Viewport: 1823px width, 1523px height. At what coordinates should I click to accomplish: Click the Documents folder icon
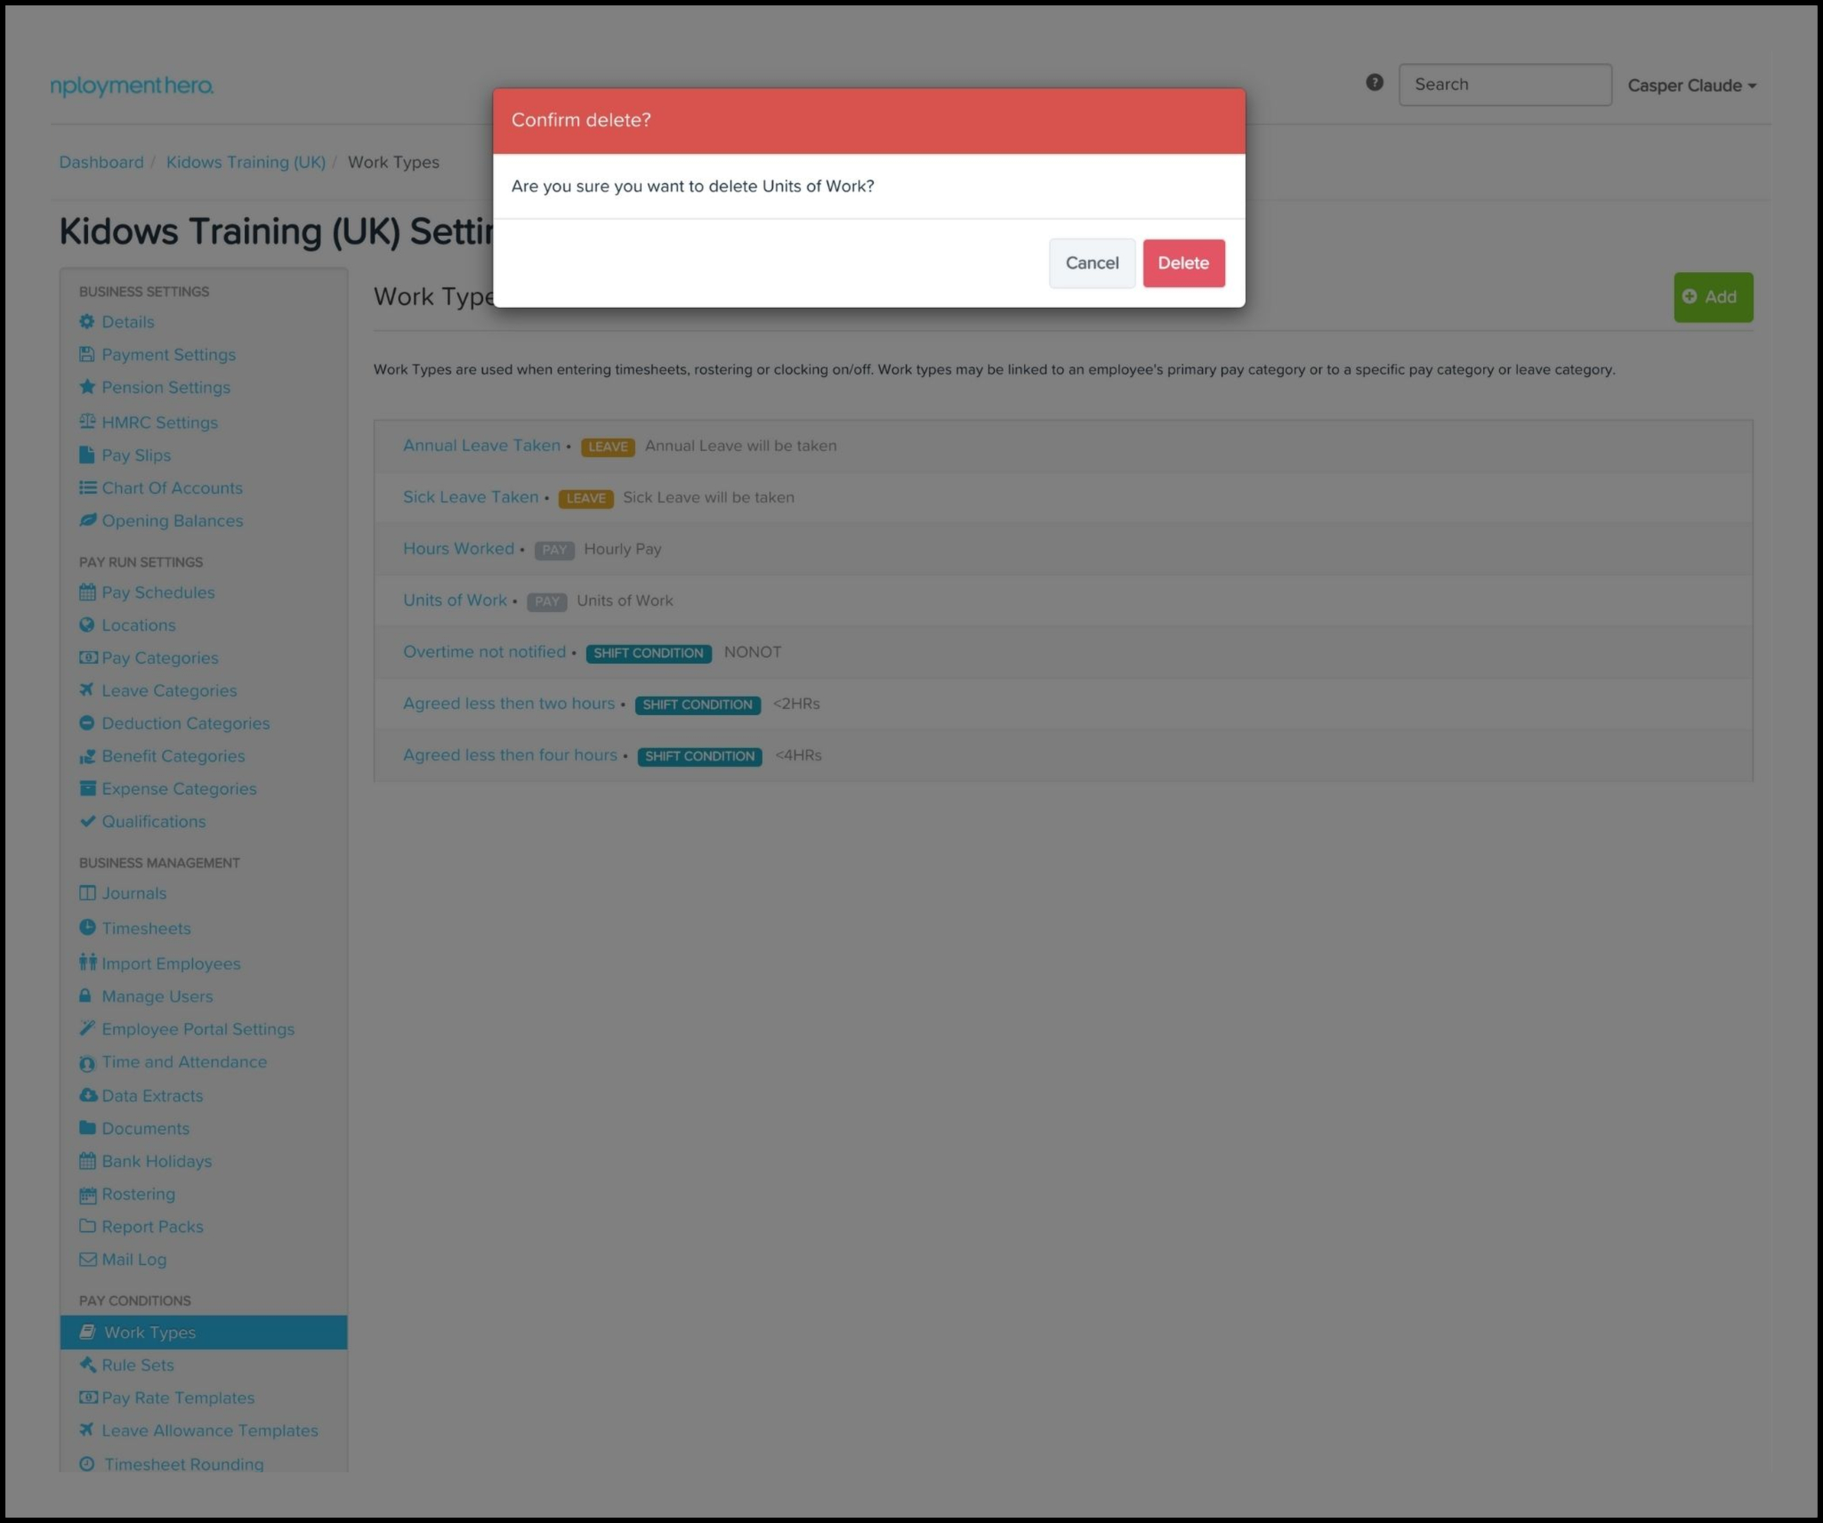pos(86,1127)
